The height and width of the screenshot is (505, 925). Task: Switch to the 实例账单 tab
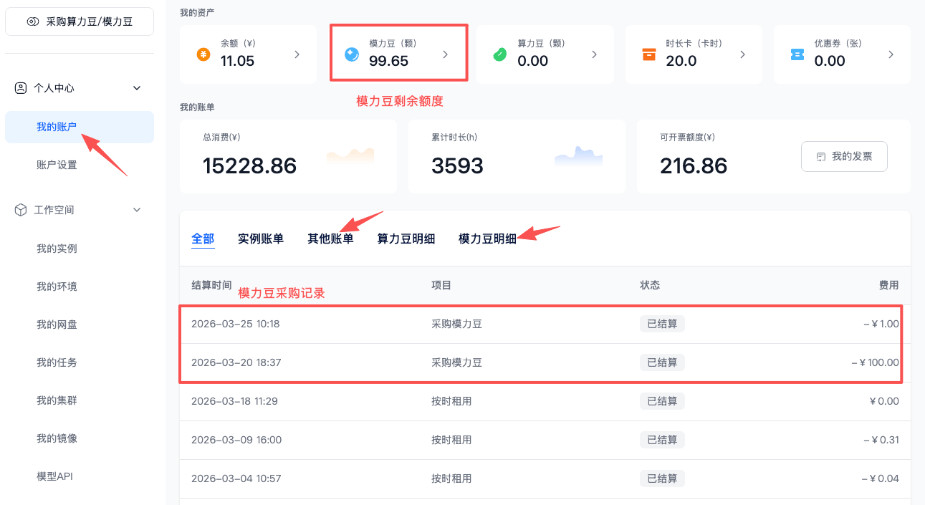coord(261,239)
